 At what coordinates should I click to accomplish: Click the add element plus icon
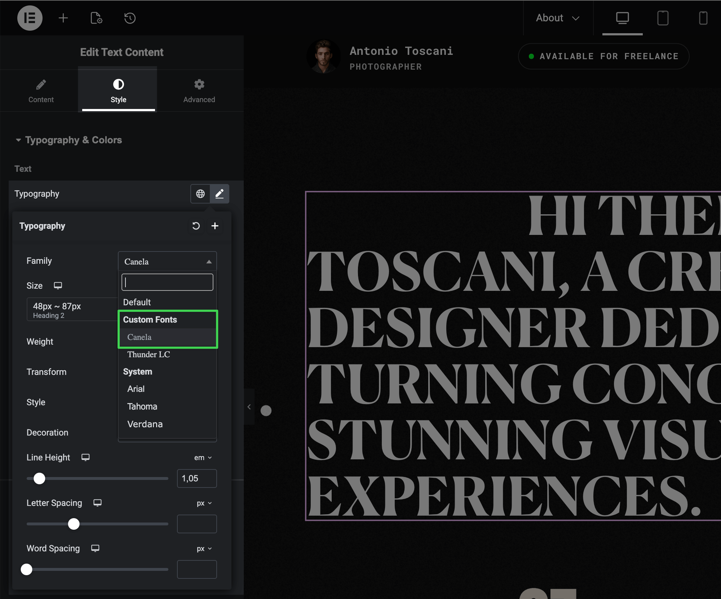(63, 18)
